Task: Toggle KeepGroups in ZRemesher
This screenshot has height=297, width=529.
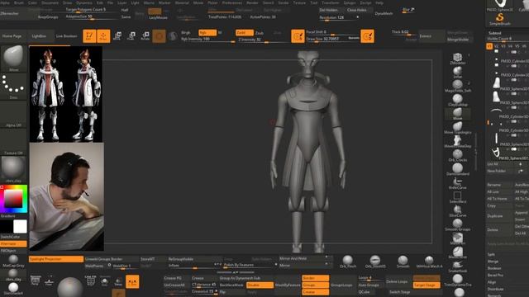Action: tap(48, 16)
